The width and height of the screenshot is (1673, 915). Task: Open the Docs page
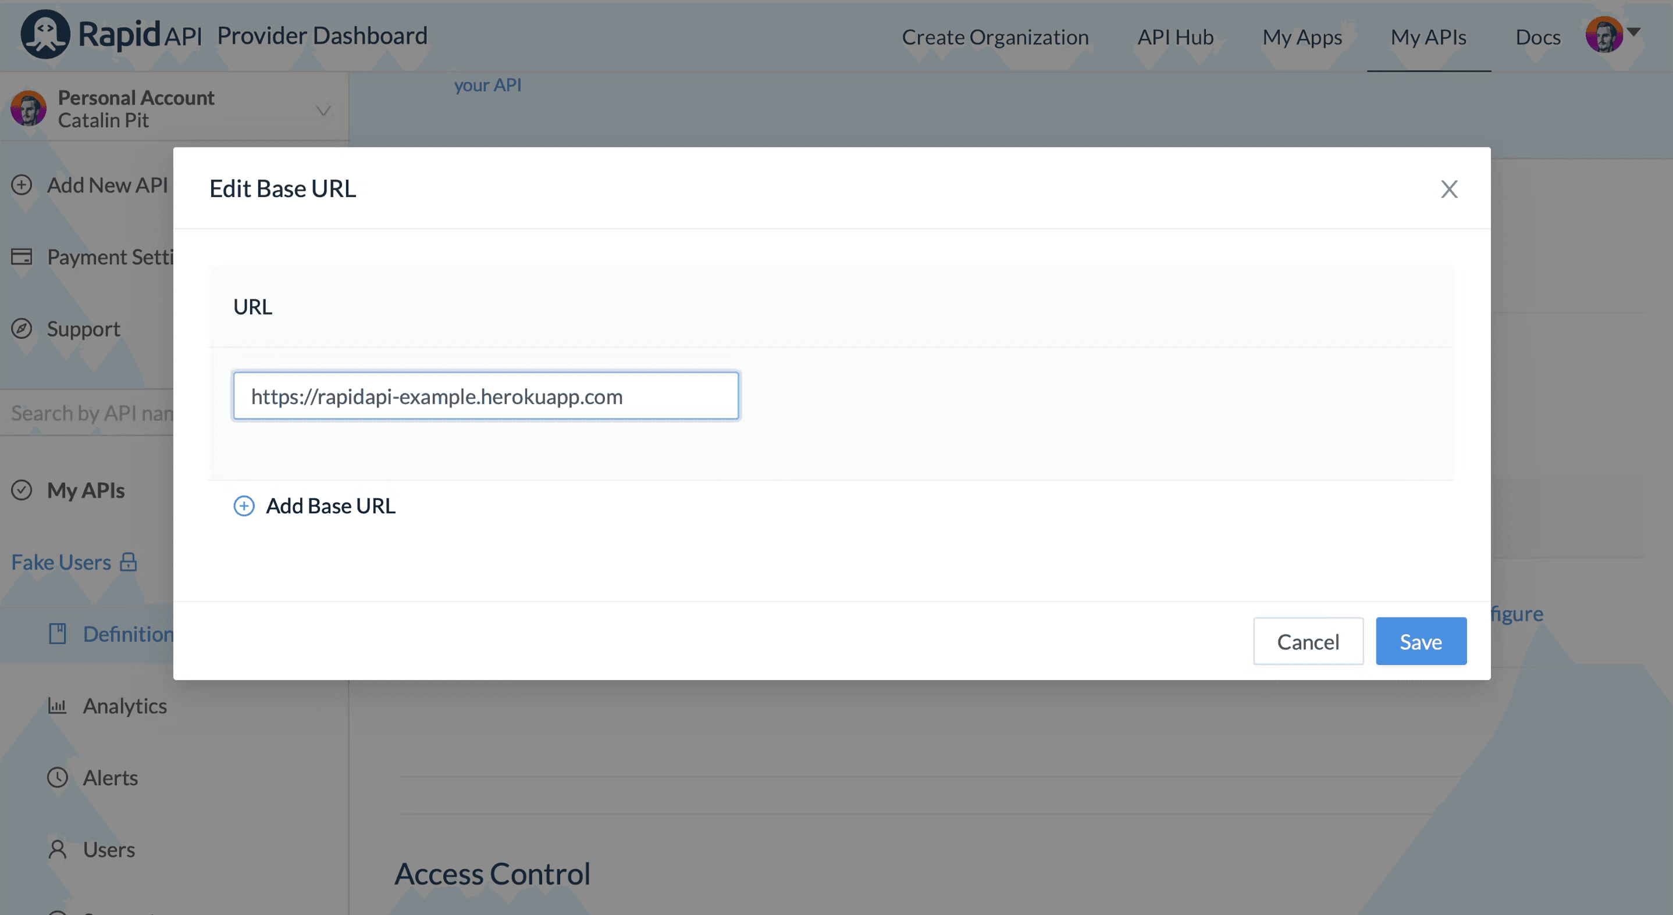point(1537,37)
